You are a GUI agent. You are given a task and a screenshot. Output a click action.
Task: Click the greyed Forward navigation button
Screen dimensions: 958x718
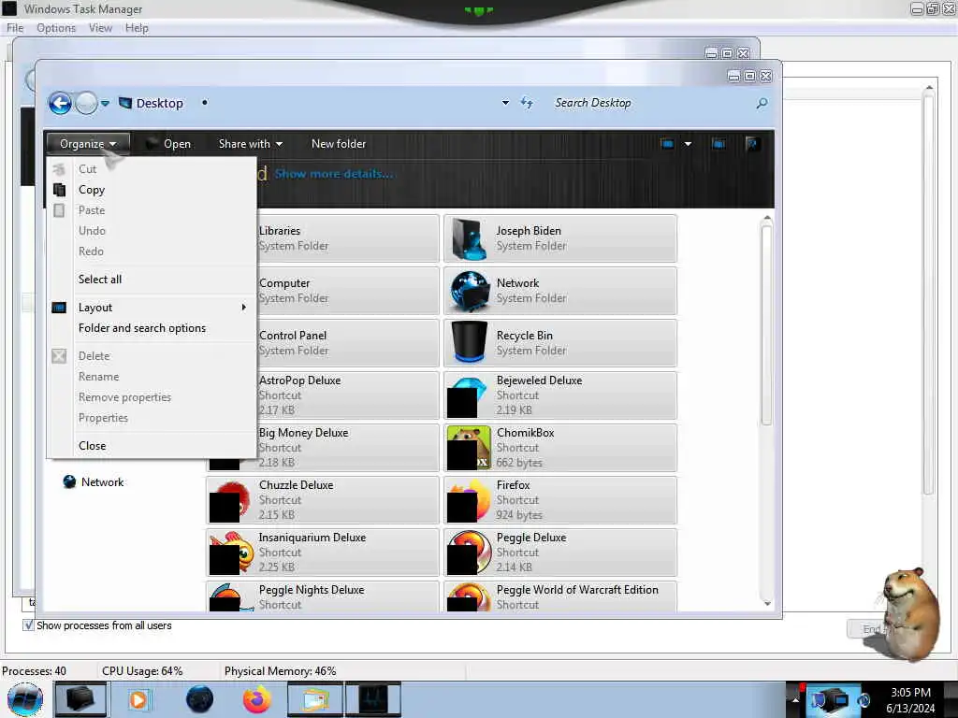pos(86,103)
